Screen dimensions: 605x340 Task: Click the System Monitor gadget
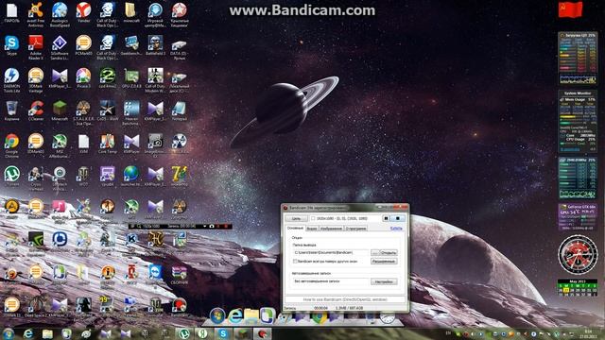click(578, 121)
